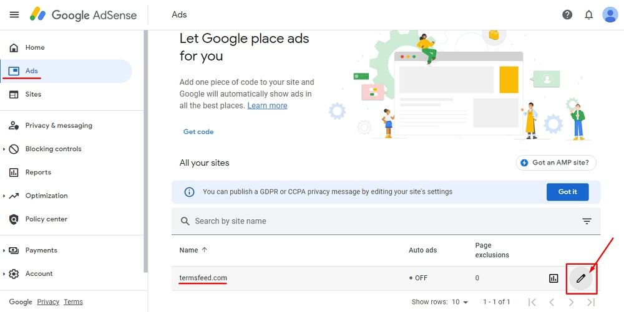Click the Learn more link
Image resolution: width=624 pixels, height=312 pixels.
click(x=268, y=106)
